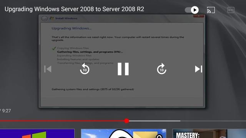This screenshot has width=246, height=138.
Task: Skip forward 10 seconds
Action: click(161, 69)
